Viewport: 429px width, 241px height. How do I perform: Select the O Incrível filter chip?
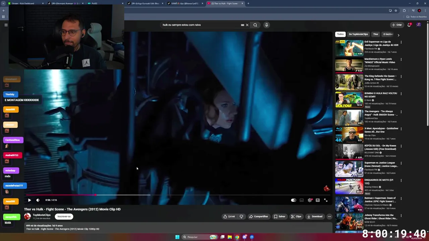[x=388, y=34]
